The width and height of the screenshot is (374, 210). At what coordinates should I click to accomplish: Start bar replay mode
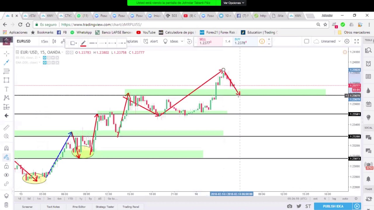click(189, 41)
